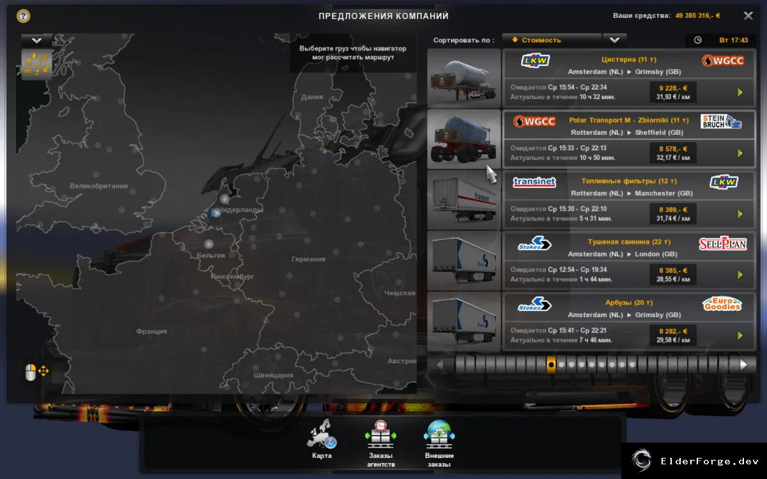Select the Цистерна tank trailer thumbnail
The image size is (767, 479).
point(463,78)
